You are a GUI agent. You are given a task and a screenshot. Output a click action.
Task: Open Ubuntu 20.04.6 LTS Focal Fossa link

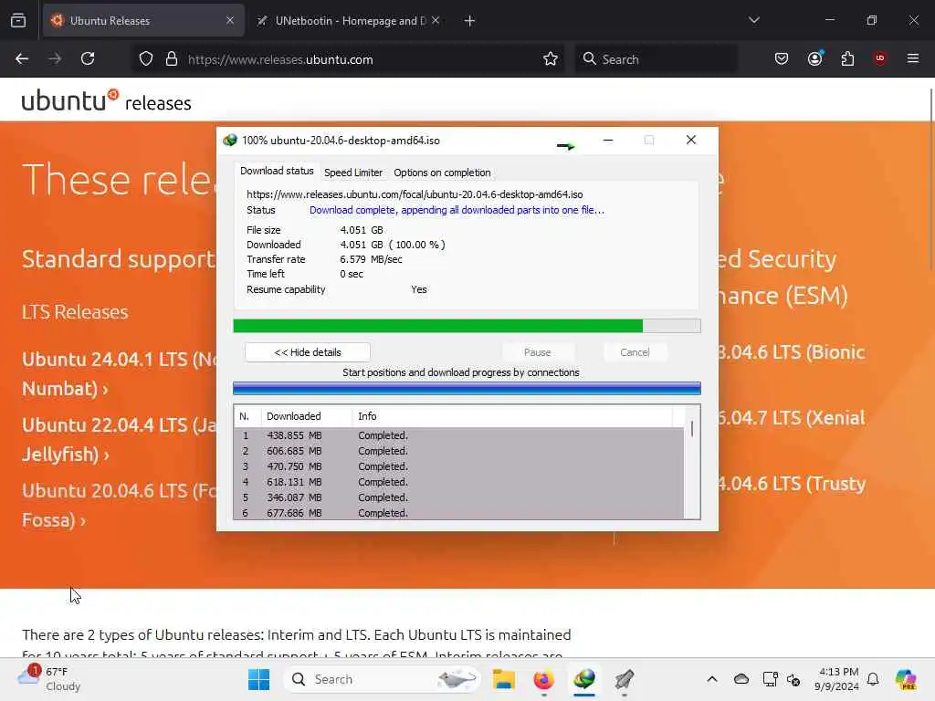pos(120,505)
